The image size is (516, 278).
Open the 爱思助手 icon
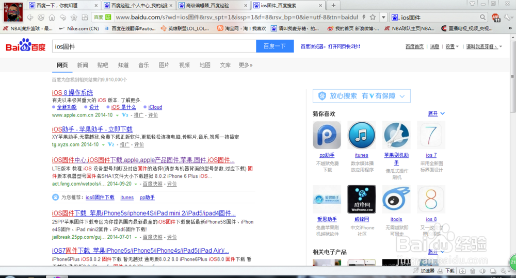coord(327,200)
